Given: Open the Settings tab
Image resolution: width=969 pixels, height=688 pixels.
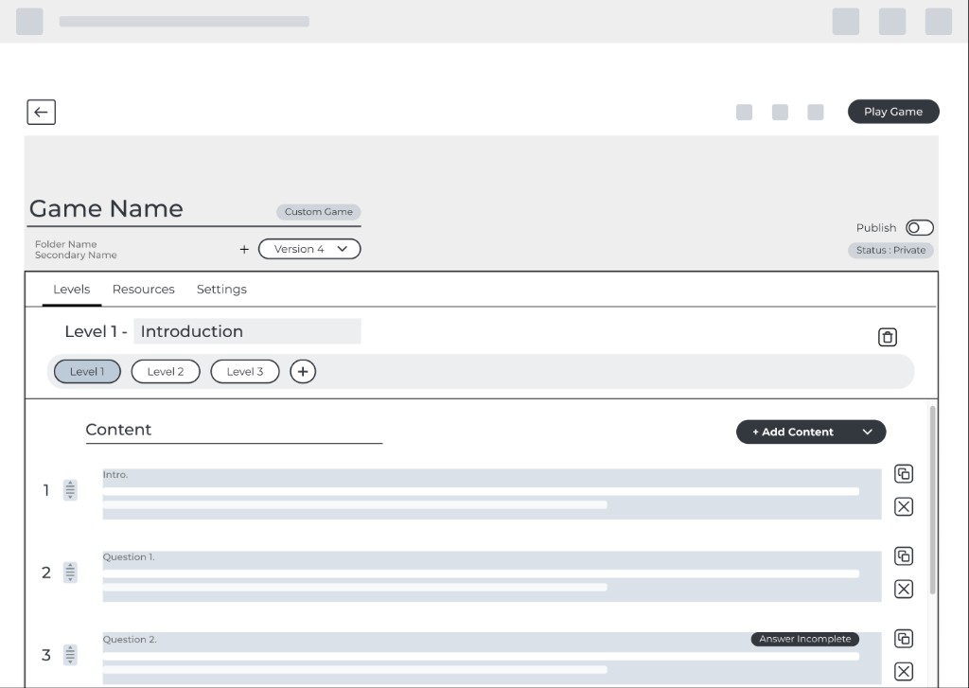Looking at the screenshot, I should [221, 289].
